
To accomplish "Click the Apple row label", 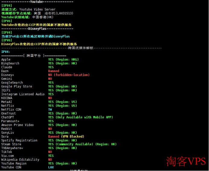I will pos(6,60).
